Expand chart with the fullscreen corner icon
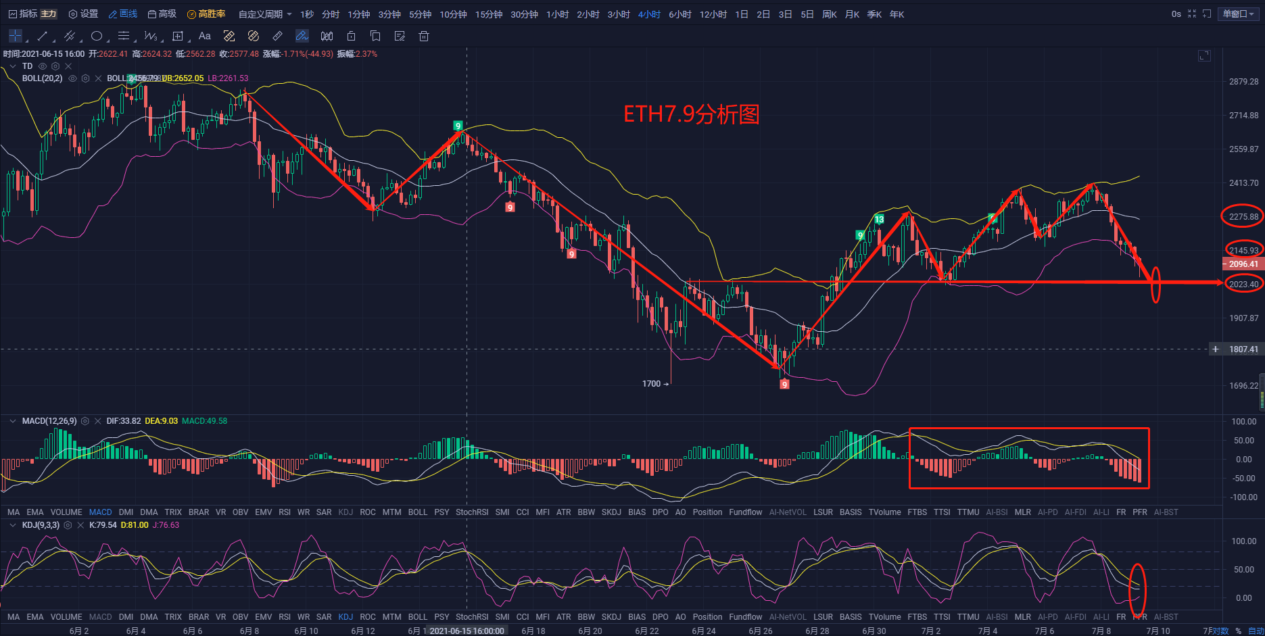 (x=1204, y=55)
